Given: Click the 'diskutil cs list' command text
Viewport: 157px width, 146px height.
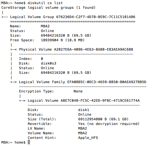Looking at the screenshot, I should click(x=45, y=3).
